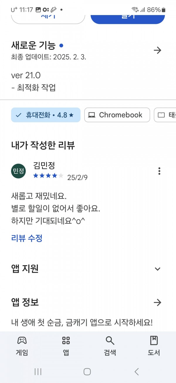This screenshot has height=383, width=176.
Task: Tap the 검색 magnifier icon
Action: pos(110,341)
